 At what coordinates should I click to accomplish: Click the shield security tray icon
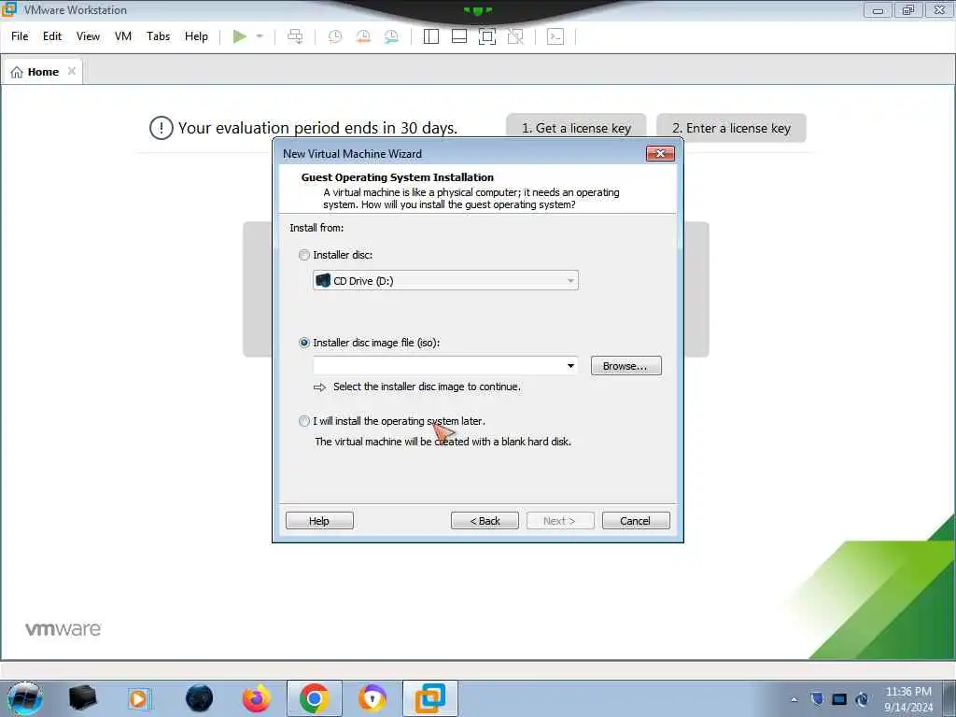[817, 699]
